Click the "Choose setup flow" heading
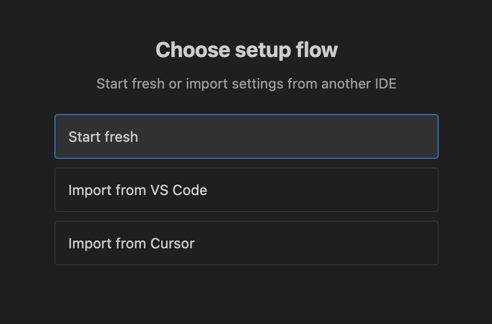The image size is (492, 324). click(x=246, y=50)
